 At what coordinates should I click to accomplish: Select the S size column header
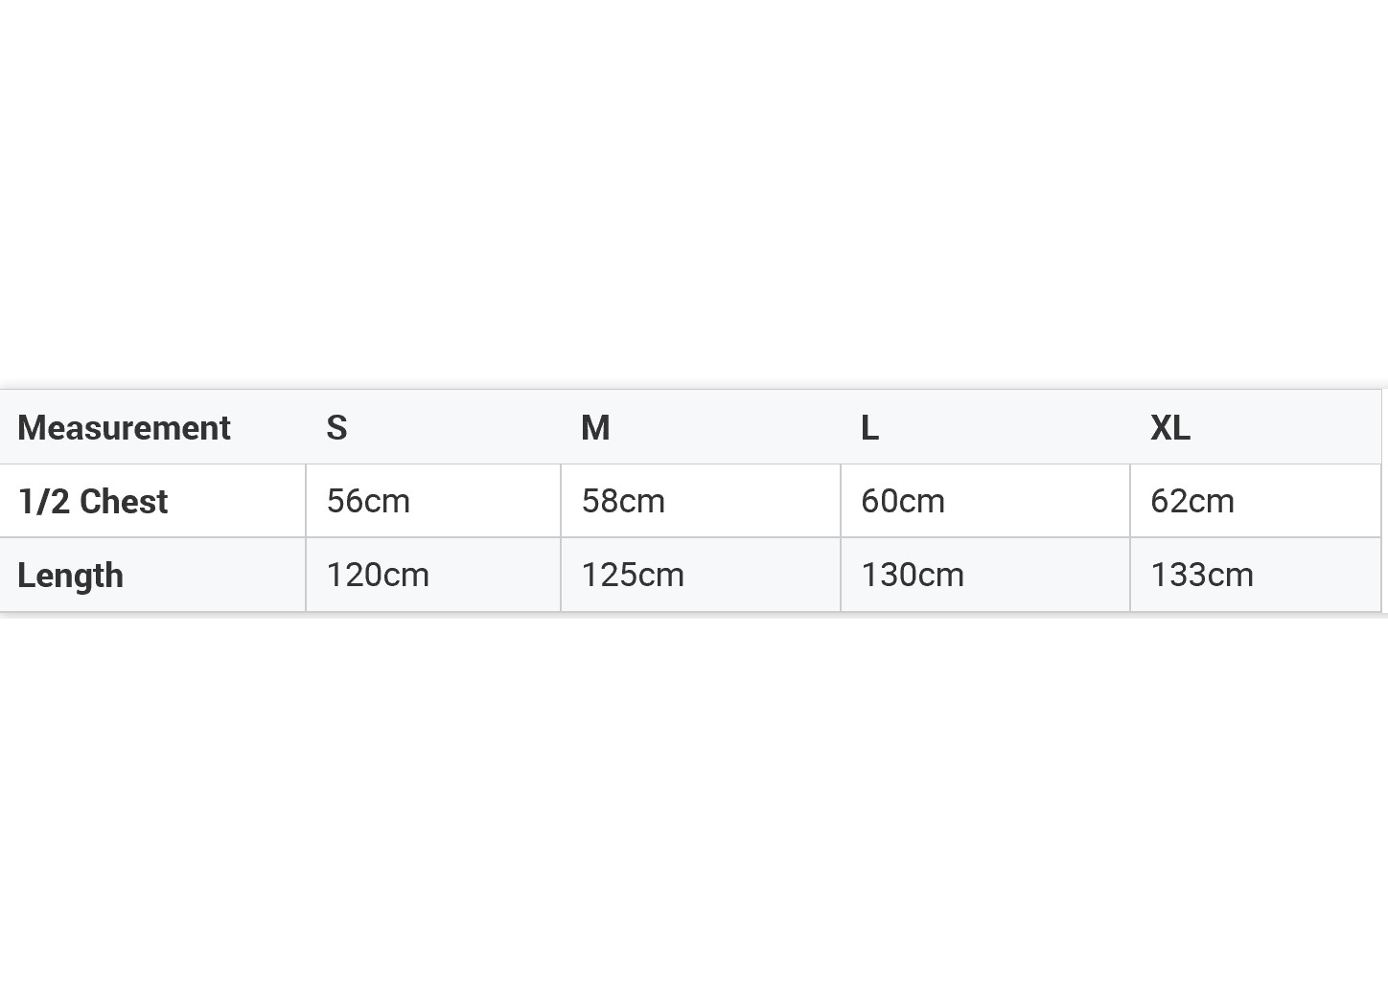pyautogui.click(x=336, y=428)
